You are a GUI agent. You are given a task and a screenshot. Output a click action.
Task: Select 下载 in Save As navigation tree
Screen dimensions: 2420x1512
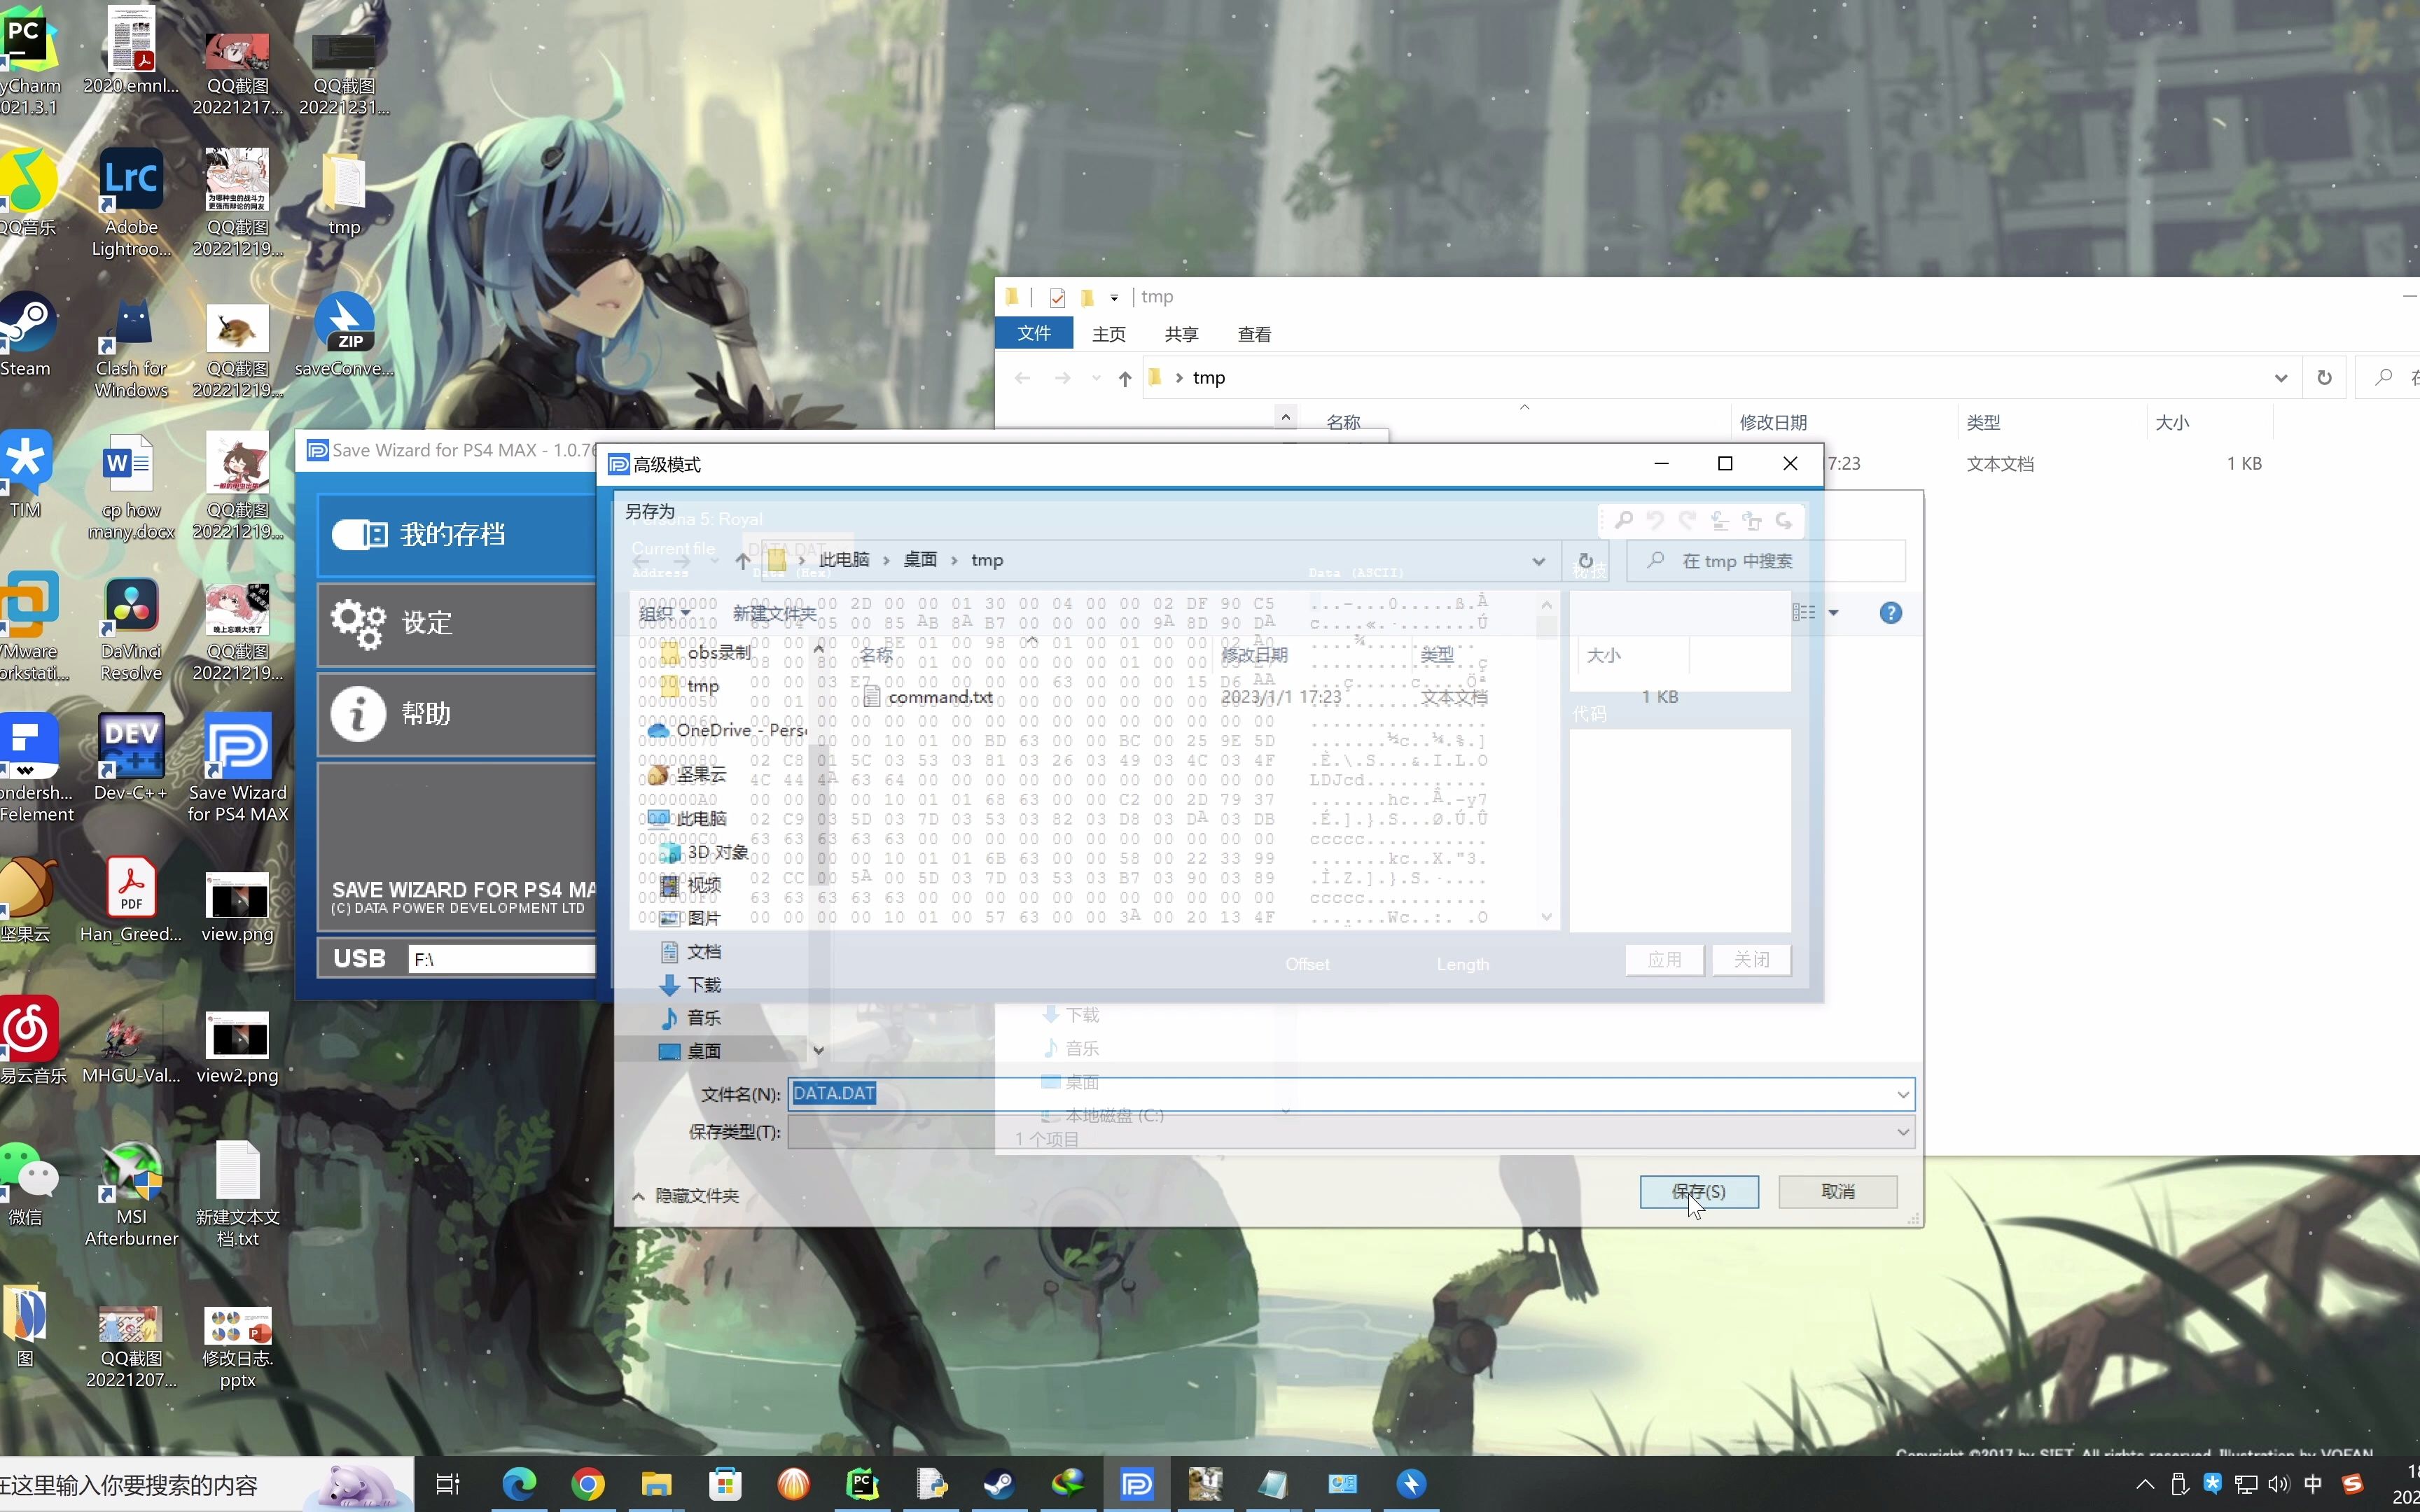tap(691, 985)
